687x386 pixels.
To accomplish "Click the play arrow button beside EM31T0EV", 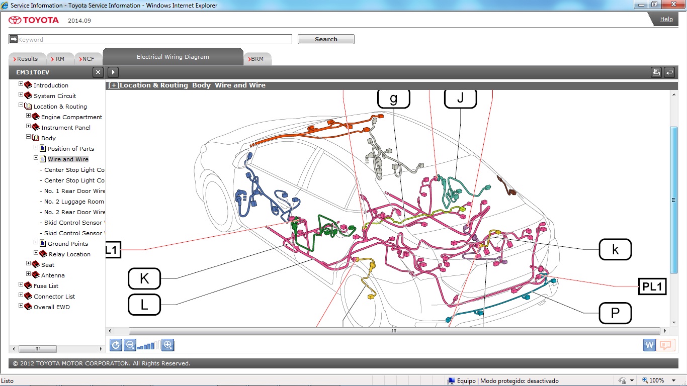I will 113,72.
